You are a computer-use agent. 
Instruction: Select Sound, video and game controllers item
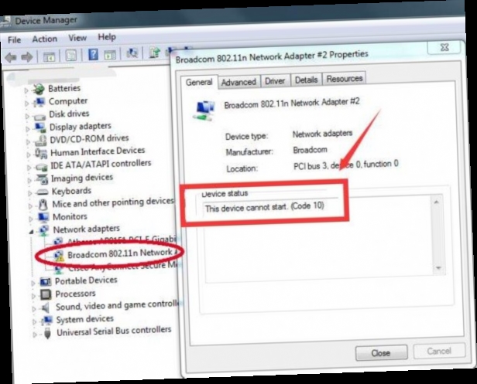pyautogui.click(x=118, y=306)
